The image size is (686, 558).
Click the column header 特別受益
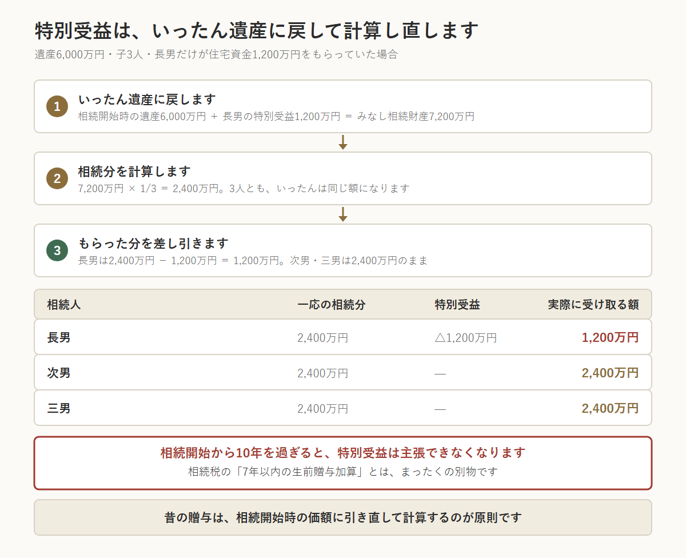tap(457, 305)
